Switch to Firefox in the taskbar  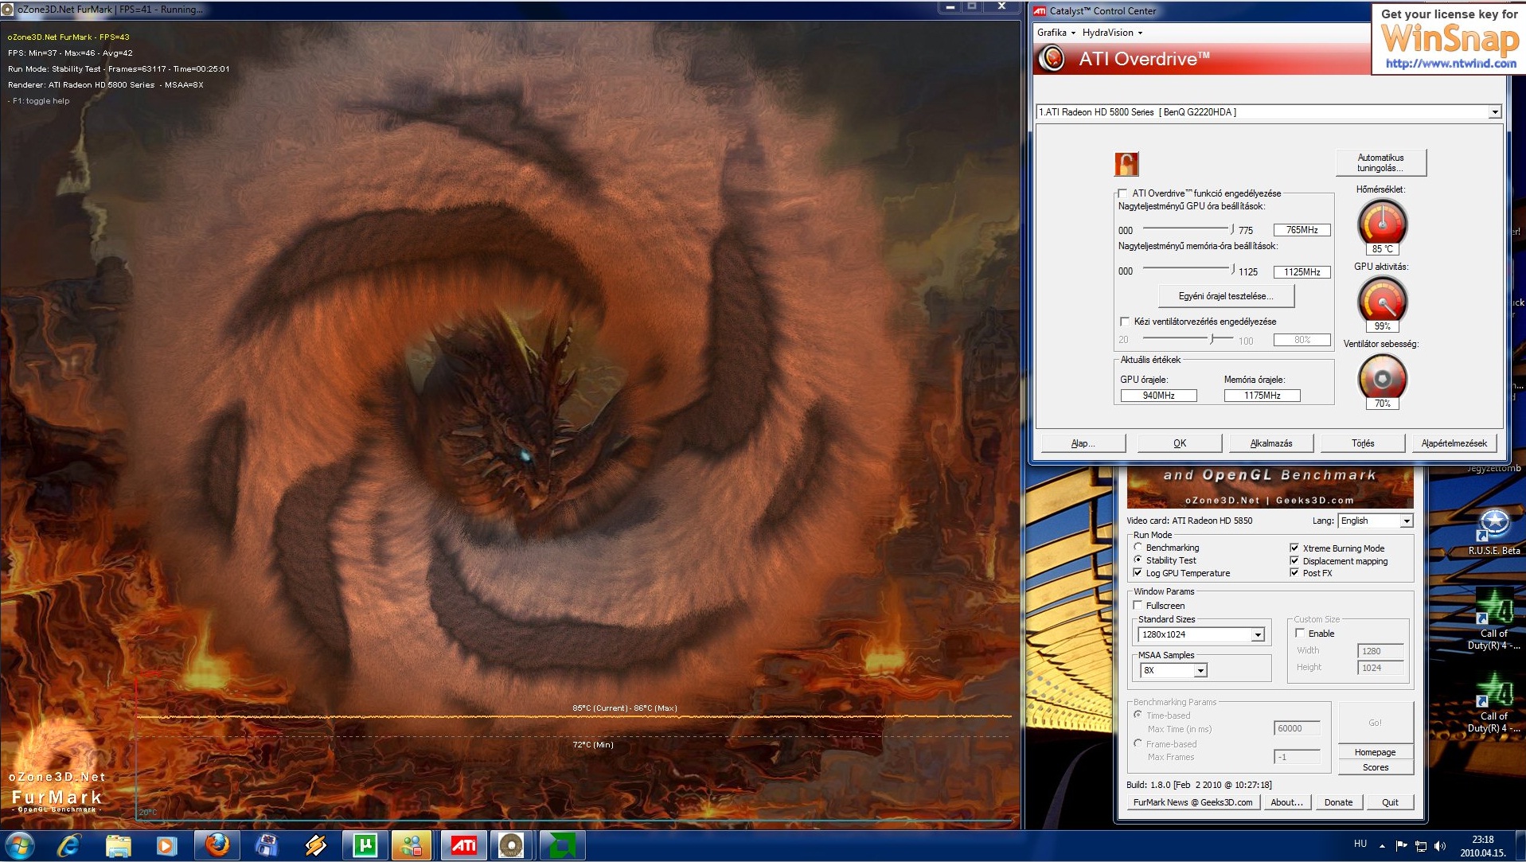tap(217, 845)
